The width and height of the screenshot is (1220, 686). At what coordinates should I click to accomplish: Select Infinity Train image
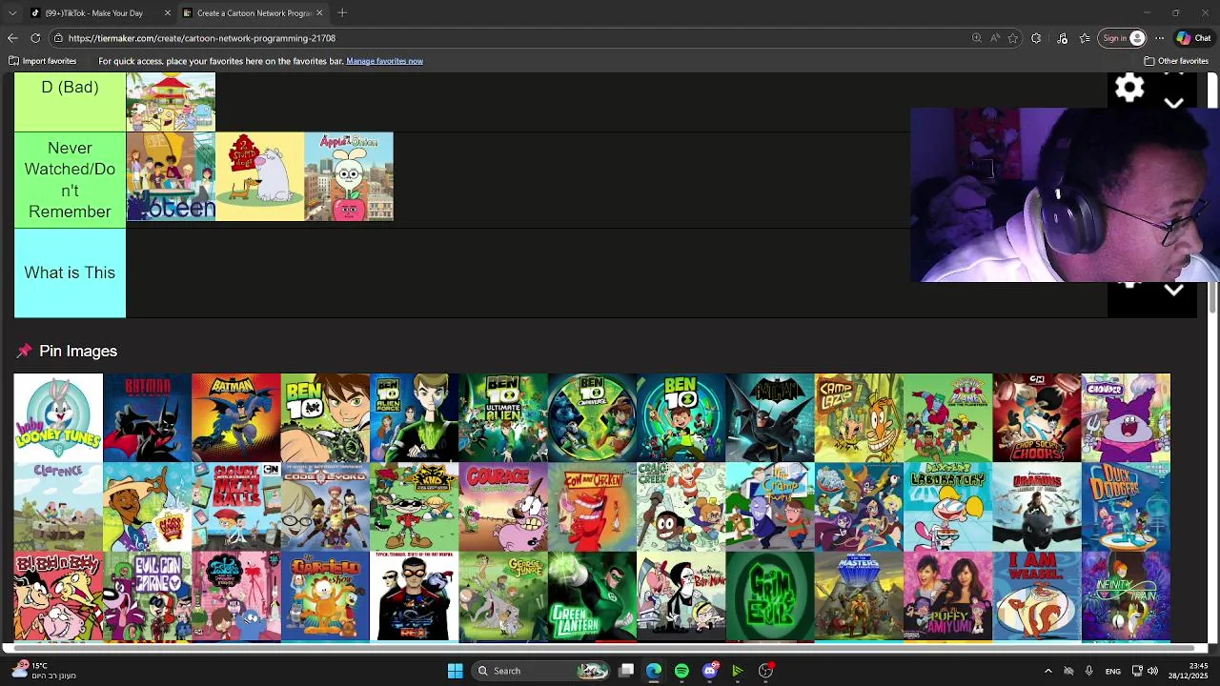pos(1126,595)
